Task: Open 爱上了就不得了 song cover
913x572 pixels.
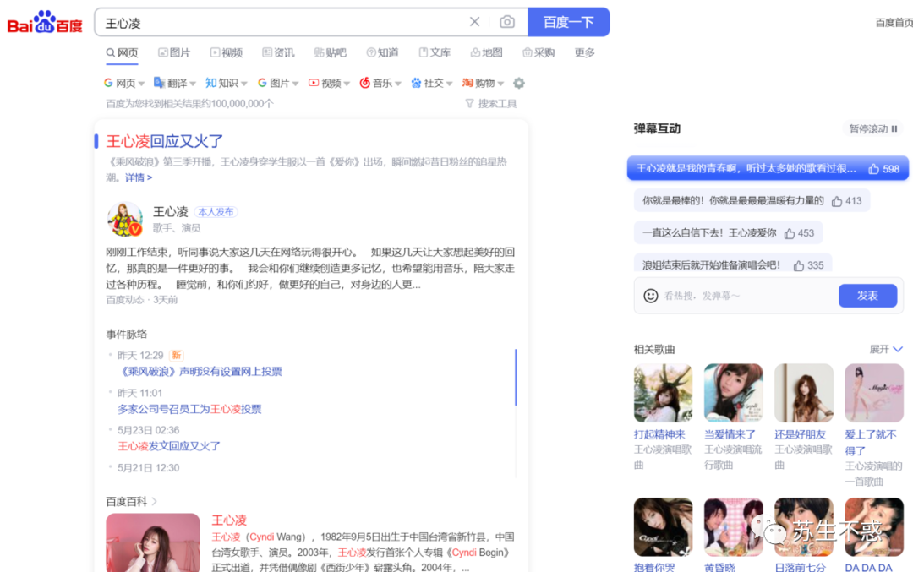Action: coord(874,393)
